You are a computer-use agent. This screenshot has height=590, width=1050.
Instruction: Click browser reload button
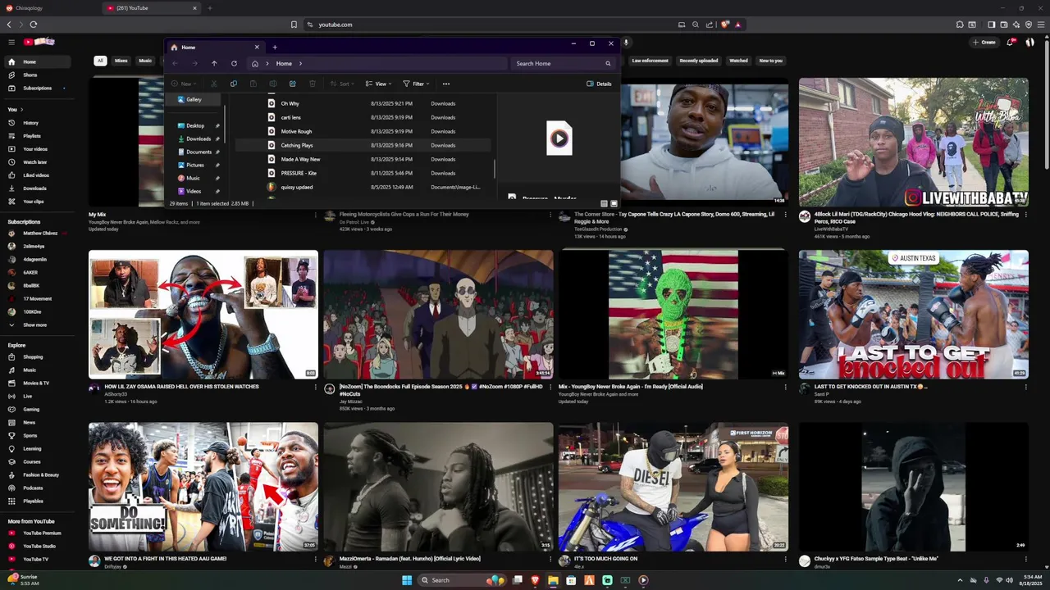[x=34, y=25]
